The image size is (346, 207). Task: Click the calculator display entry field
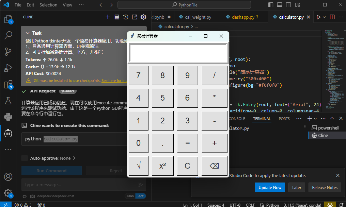pyautogui.click(x=178, y=53)
